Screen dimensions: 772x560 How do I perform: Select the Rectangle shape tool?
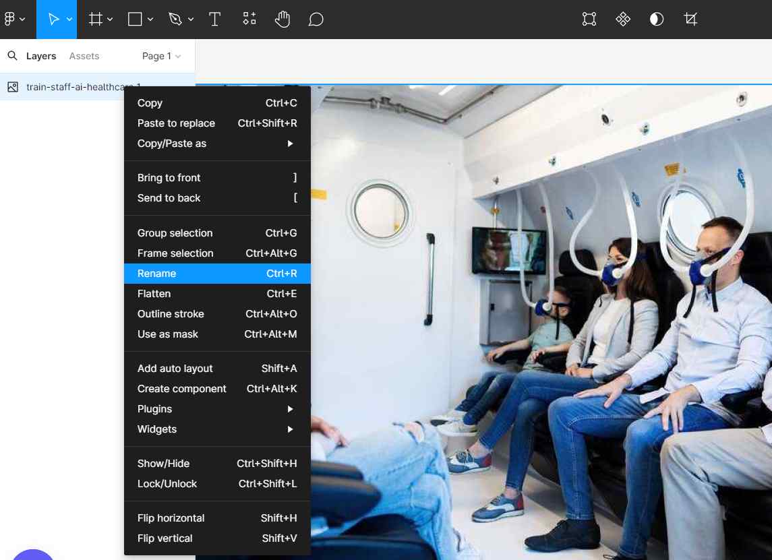tap(135, 20)
